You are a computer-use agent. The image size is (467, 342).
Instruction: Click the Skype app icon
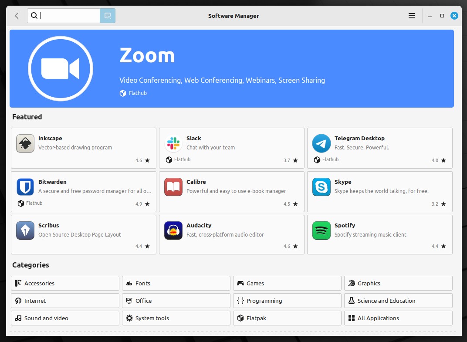321,187
